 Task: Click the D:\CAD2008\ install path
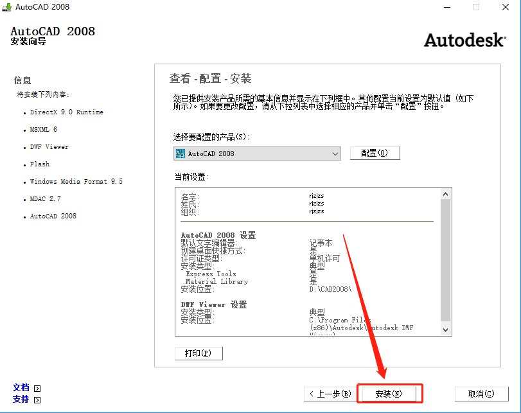[330, 289]
